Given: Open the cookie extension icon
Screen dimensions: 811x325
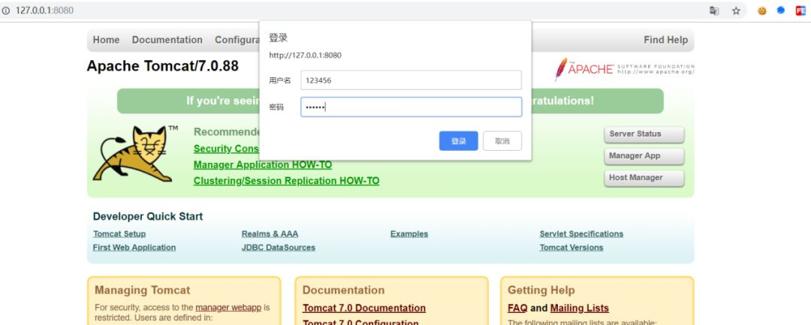Looking at the screenshot, I should coord(762,11).
